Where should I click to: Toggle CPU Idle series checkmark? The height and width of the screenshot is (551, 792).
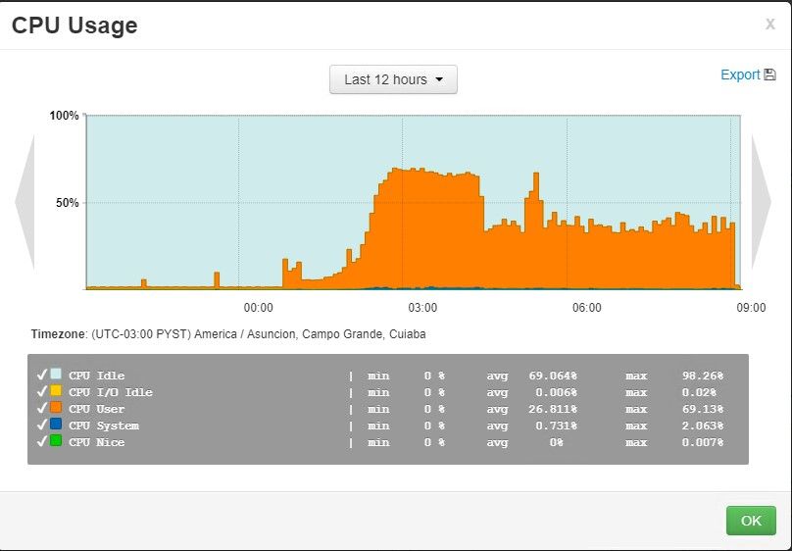[42, 375]
